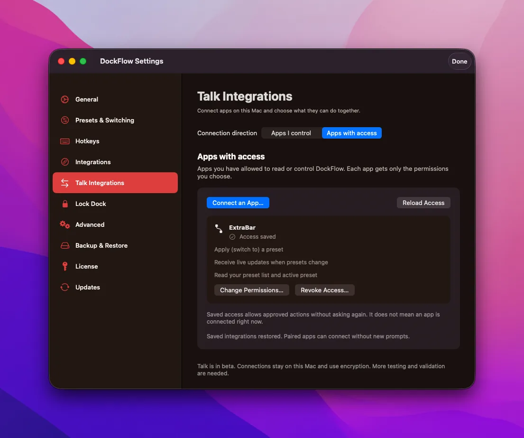
Task: Go to the Hotkeys section
Action: pyautogui.click(x=115, y=141)
